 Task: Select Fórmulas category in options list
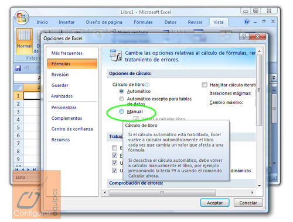coord(72,64)
